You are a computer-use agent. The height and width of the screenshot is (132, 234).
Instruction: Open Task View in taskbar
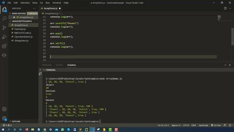[x=20, y=129]
